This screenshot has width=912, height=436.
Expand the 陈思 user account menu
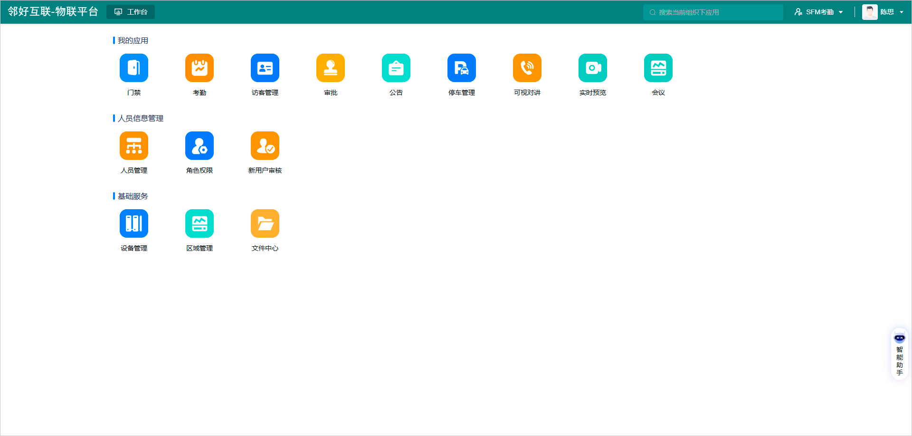tap(883, 12)
